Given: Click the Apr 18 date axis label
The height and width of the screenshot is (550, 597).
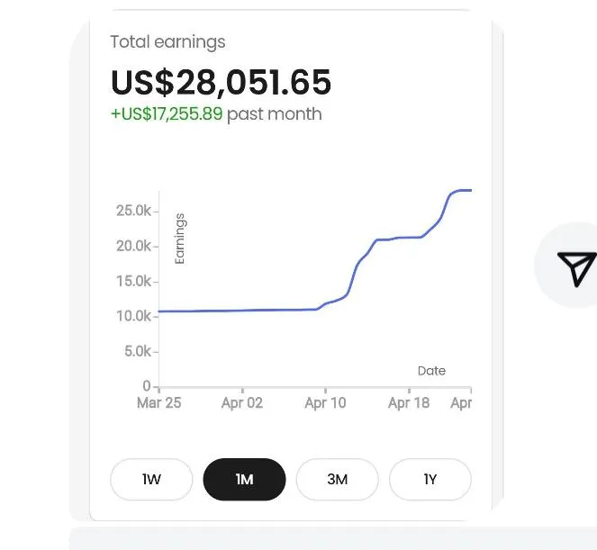Looking at the screenshot, I should pyautogui.click(x=409, y=402).
